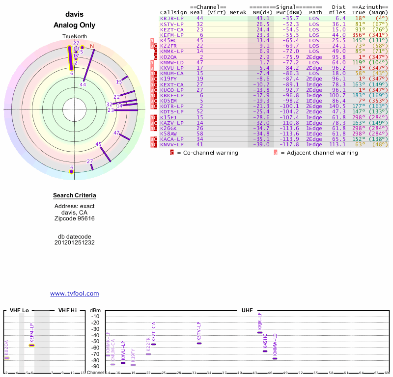This screenshot has width=393, height=377.
Task: Click the Search Criteria heading
Action: 75,196
